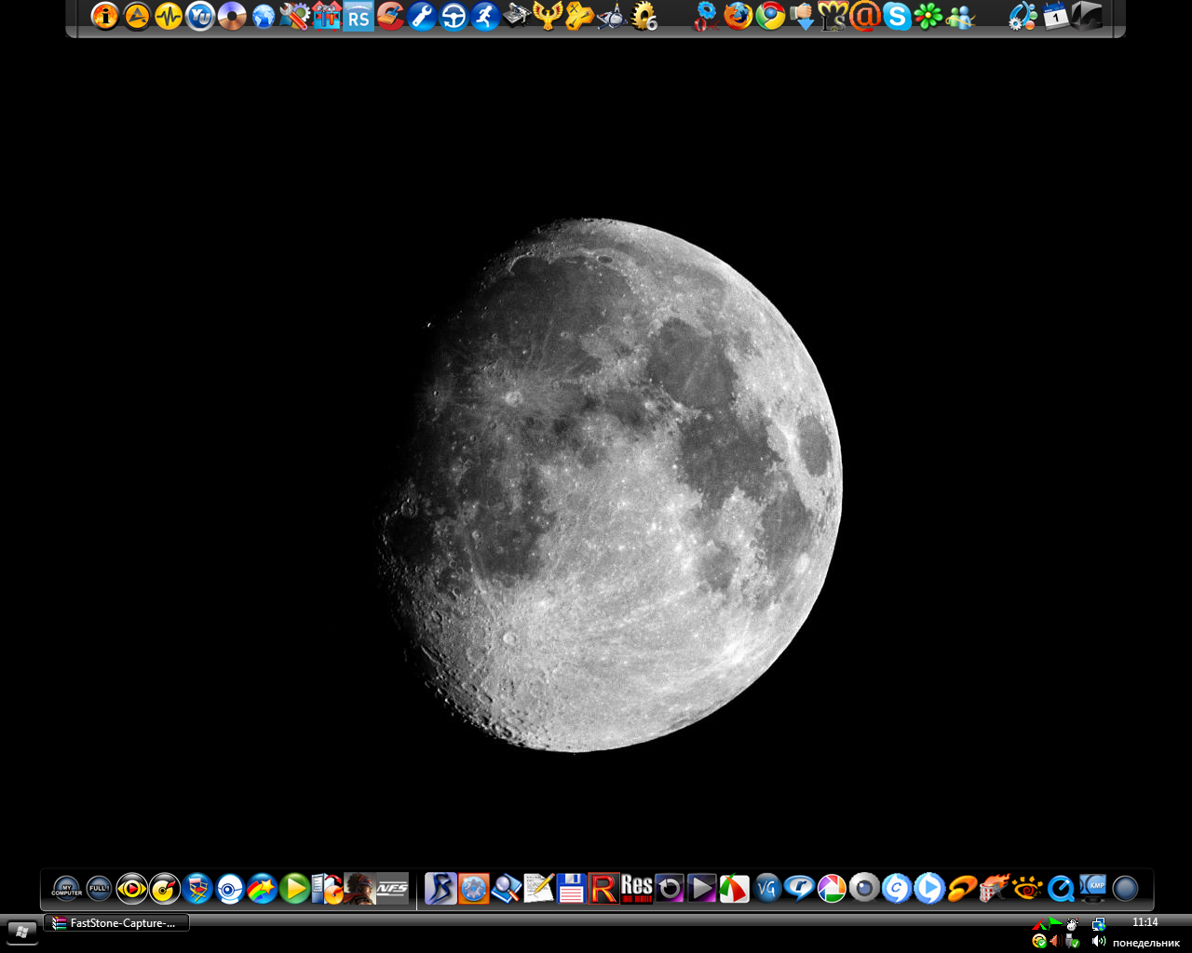Launch the blue running-man icon
1192x953 pixels.
[485, 16]
